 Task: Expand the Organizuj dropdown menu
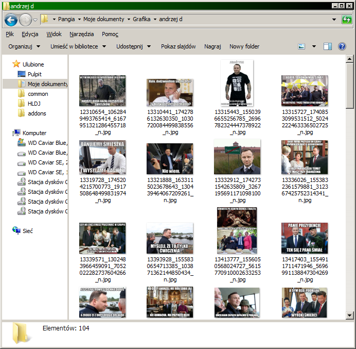point(24,46)
